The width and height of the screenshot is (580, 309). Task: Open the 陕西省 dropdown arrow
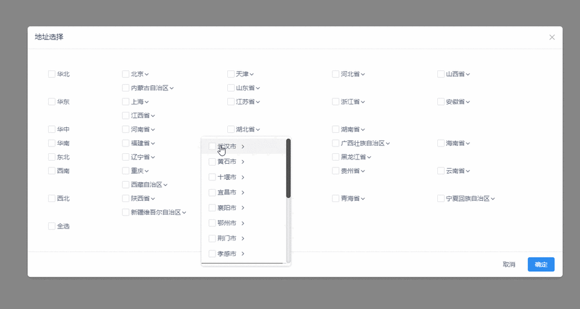pyautogui.click(x=153, y=199)
